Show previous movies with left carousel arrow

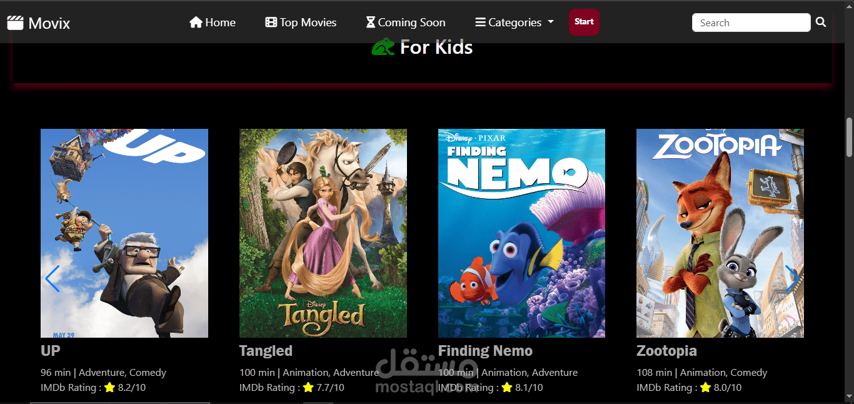coord(53,278)
